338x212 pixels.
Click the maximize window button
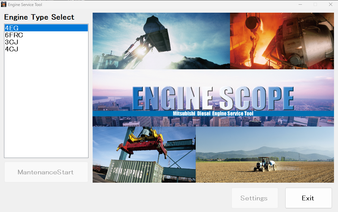click(315, 4)
